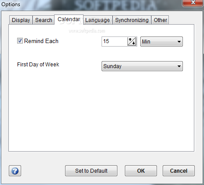The image size is (204, 185).
Task: Open the Search tab
Action: tap(44, 20)
